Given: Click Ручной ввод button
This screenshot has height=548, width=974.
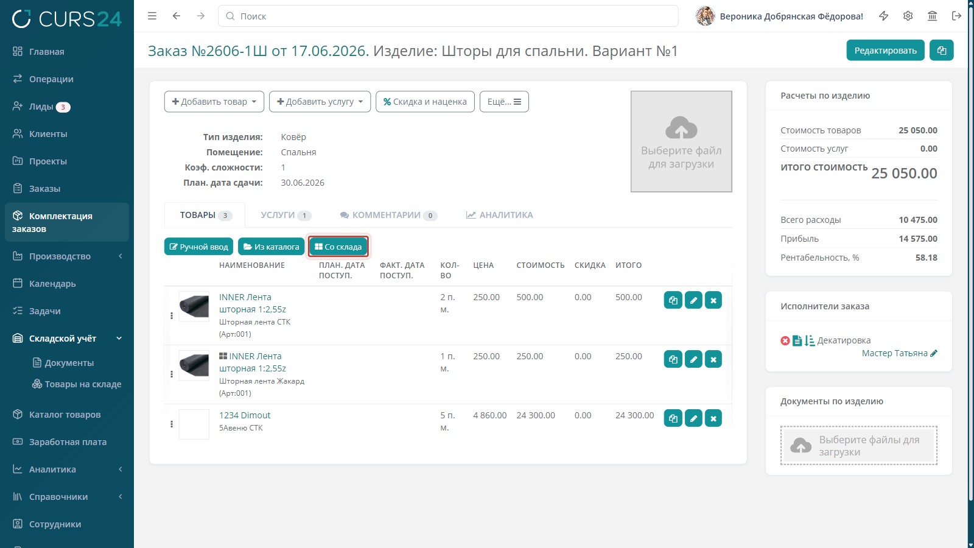Looking at the screenshot, I should click(x=198, y=247).
